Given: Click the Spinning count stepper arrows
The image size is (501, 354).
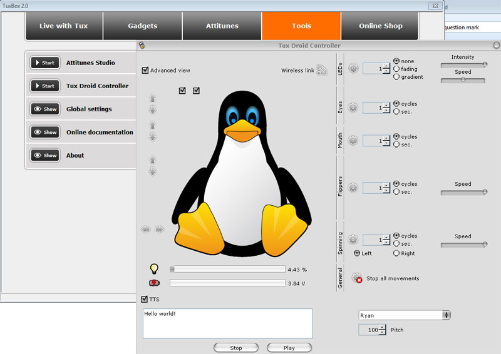Looking at the screenshot, I should click(x=386, y=240).
